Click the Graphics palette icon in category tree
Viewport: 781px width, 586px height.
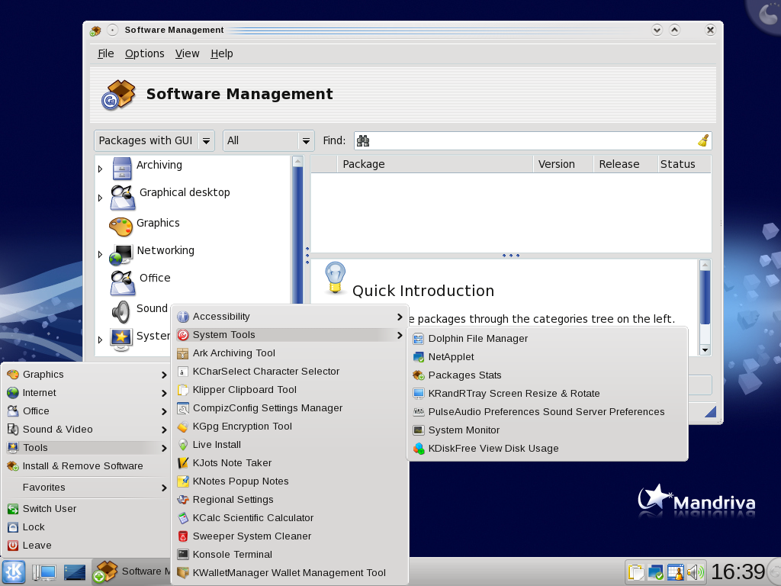[x=121, y=226]
